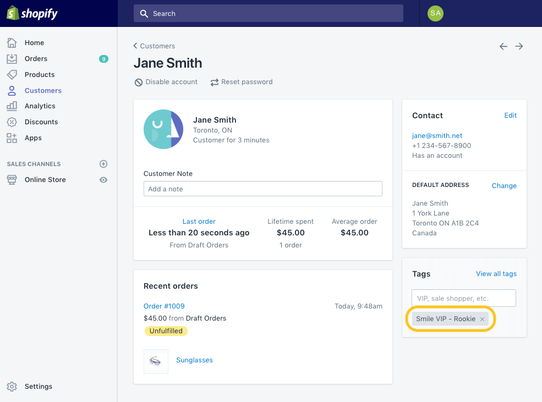Open Analytics in the sidebar
This screenshot has width=542, height=402.
[x=40, y=106]
